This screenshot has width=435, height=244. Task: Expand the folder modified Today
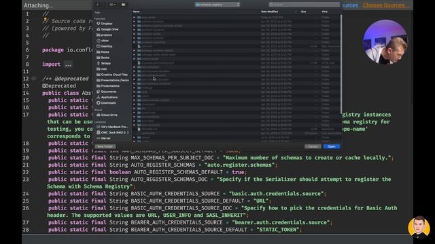point(135,18)
